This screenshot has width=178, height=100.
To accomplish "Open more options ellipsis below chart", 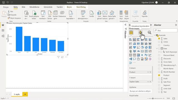I will tap(66, 57).
